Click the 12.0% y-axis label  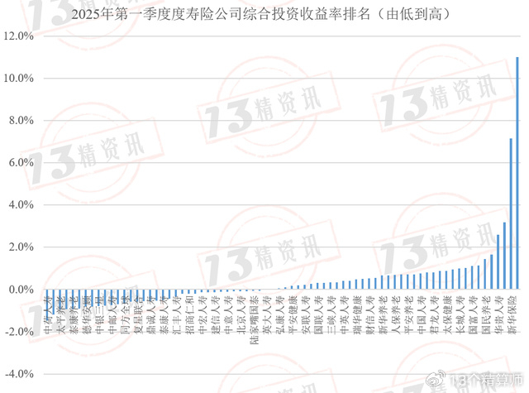coord(18,36)
